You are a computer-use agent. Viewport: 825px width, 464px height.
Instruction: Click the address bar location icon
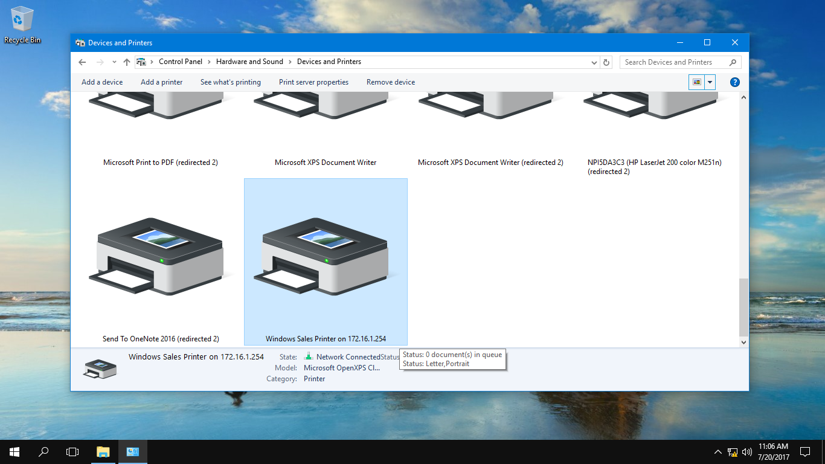pyautogui.click(x=141, y=62)
